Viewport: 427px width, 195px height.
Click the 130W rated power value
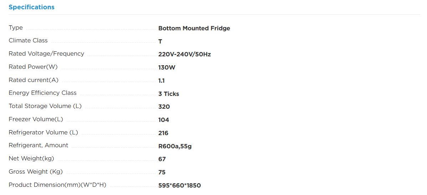point(167,67)
